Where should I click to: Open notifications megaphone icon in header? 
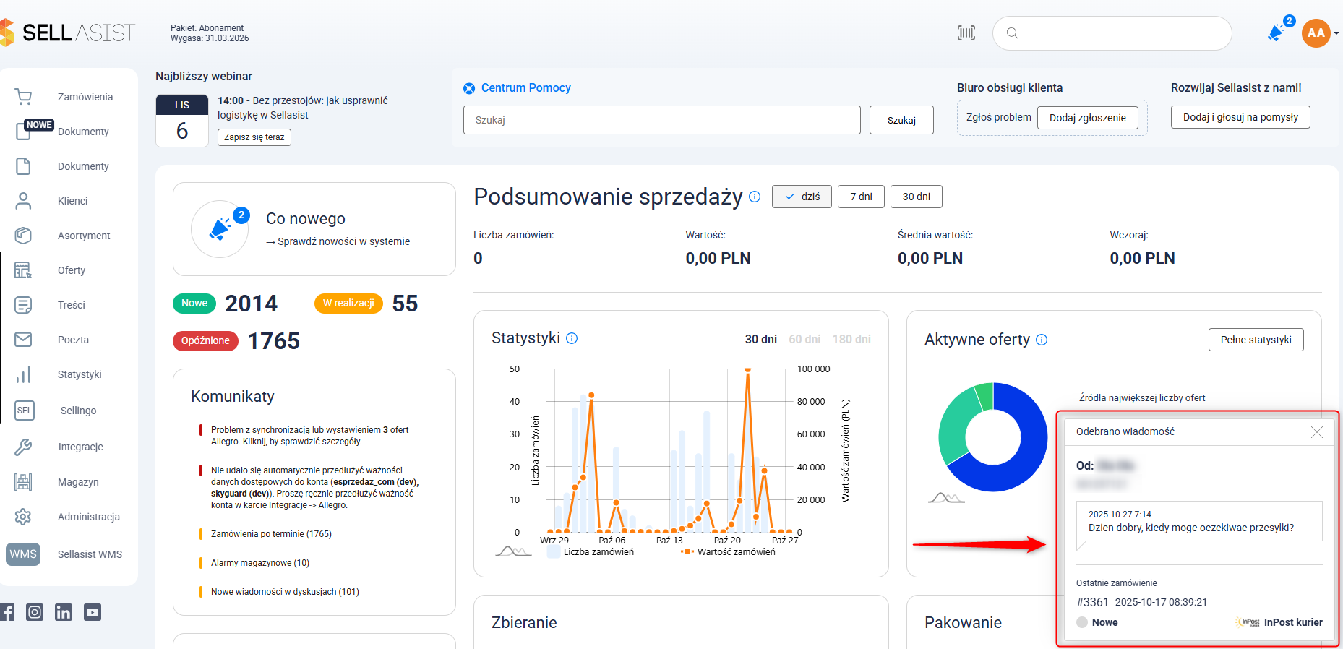[x=1277, y=33]
